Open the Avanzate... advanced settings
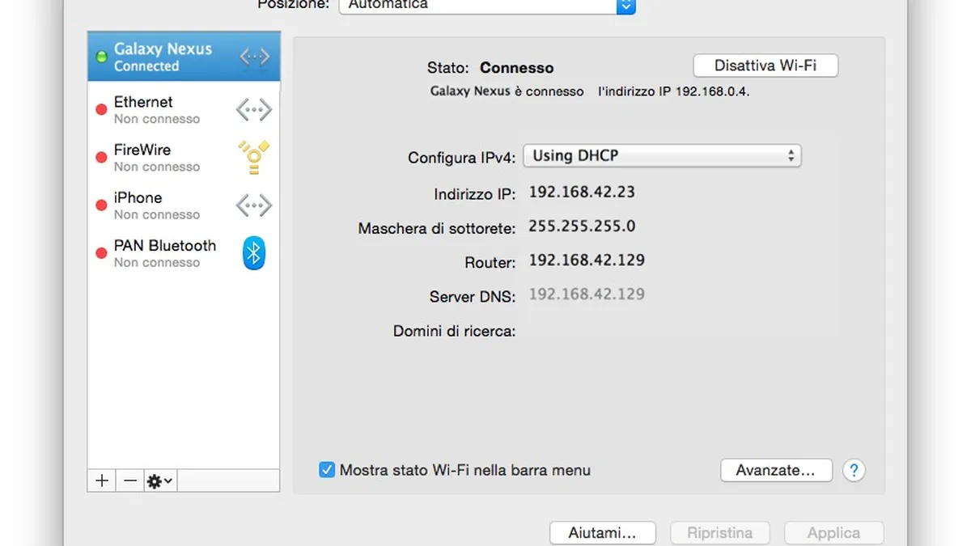 click(775, 470)
